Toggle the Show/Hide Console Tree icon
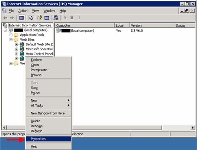Viewport: 197px width, 150px height. point(21,18)
